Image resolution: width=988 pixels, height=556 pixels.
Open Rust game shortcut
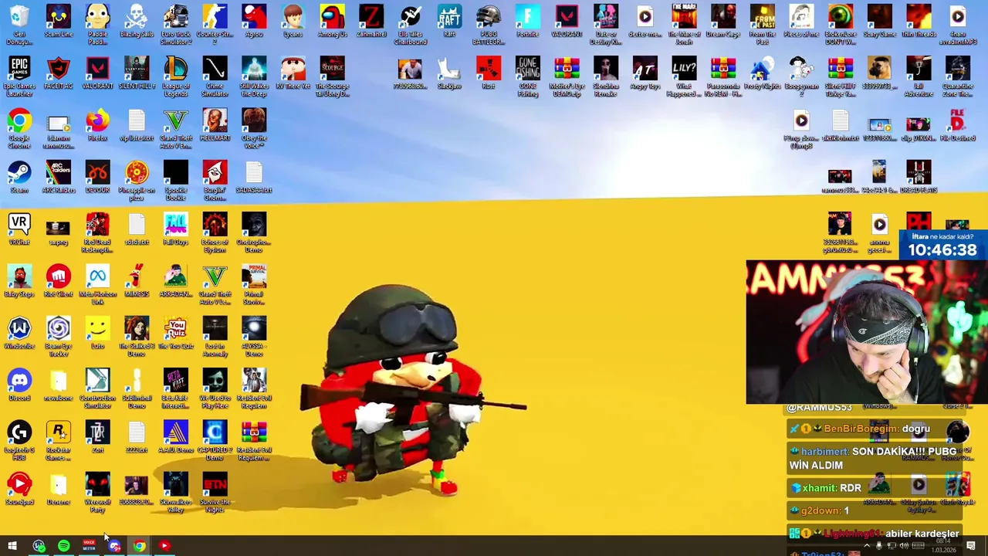click(489, 73)
